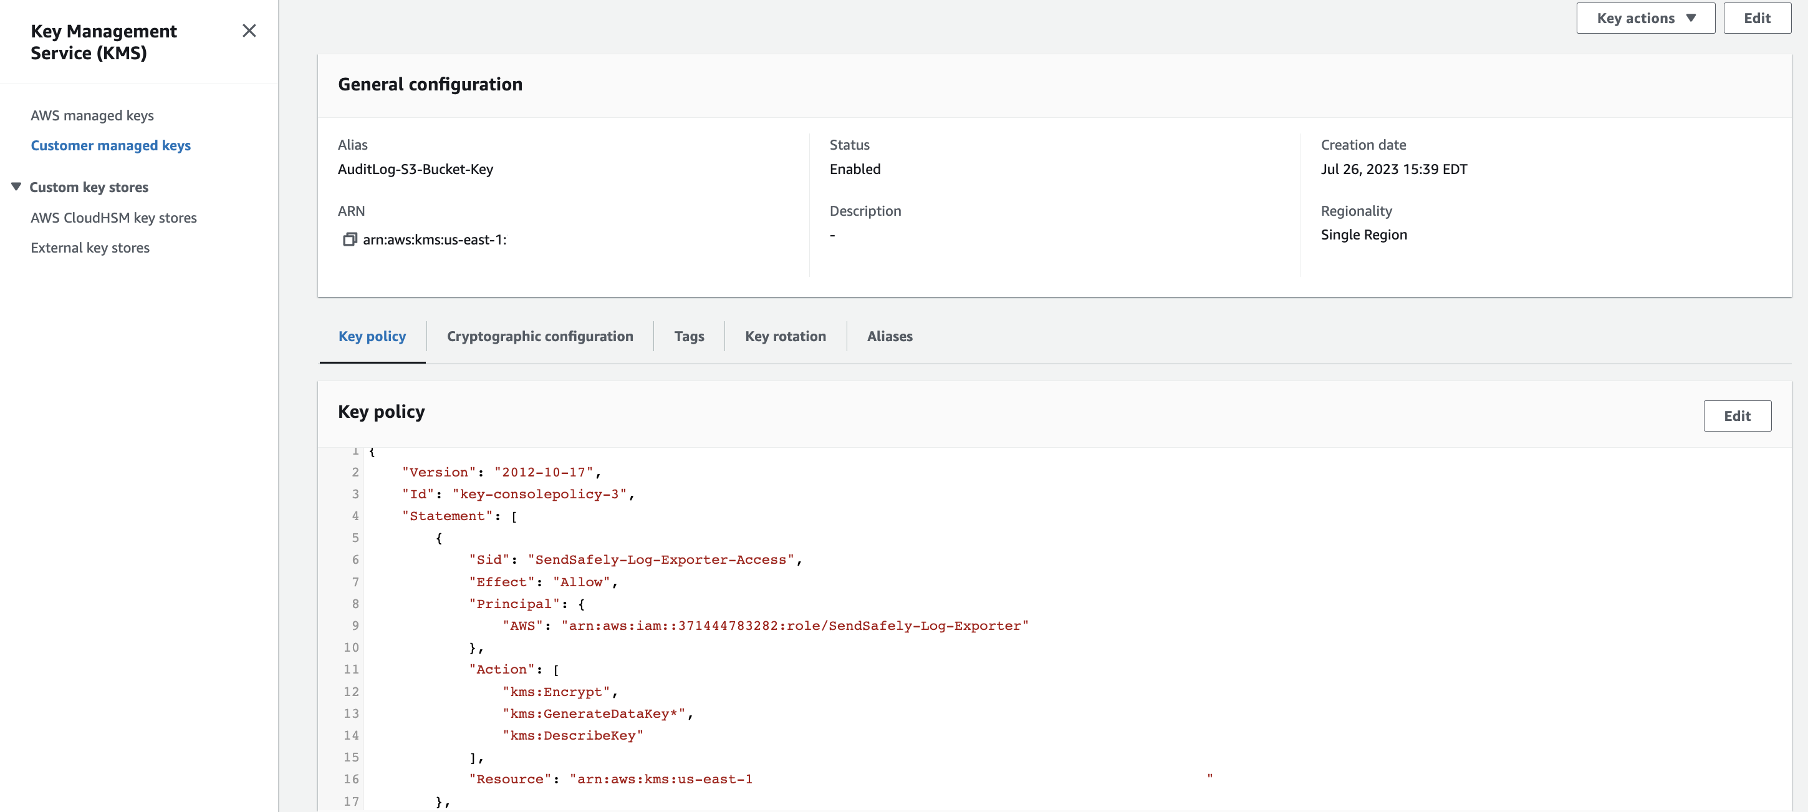Click the "Action": [ line
Screen dimensions: 1808x812
click(514, 670)
